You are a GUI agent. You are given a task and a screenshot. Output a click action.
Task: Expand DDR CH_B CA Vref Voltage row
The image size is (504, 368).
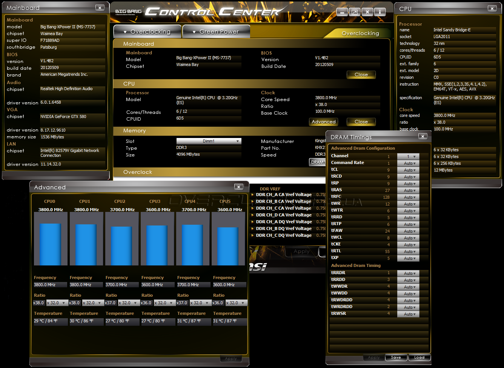(252, 202)
